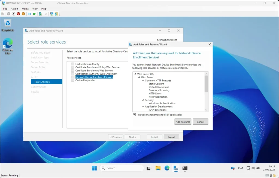Open the Action menu
The image size is (279, 178).
pos(14,9)
